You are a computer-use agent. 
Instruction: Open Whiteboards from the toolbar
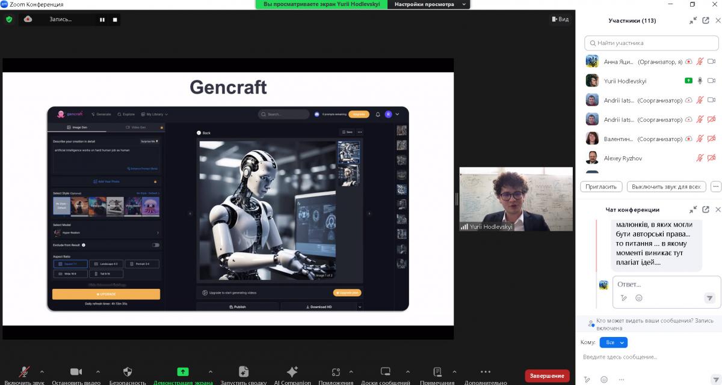point(386,372)
